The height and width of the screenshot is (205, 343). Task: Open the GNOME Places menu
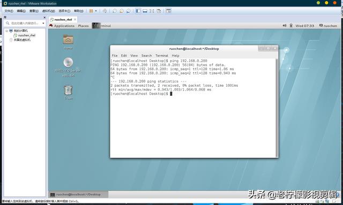click(x=84, y=26)
